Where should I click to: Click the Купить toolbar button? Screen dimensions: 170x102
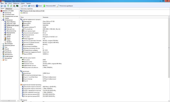[x=31, y=6]
